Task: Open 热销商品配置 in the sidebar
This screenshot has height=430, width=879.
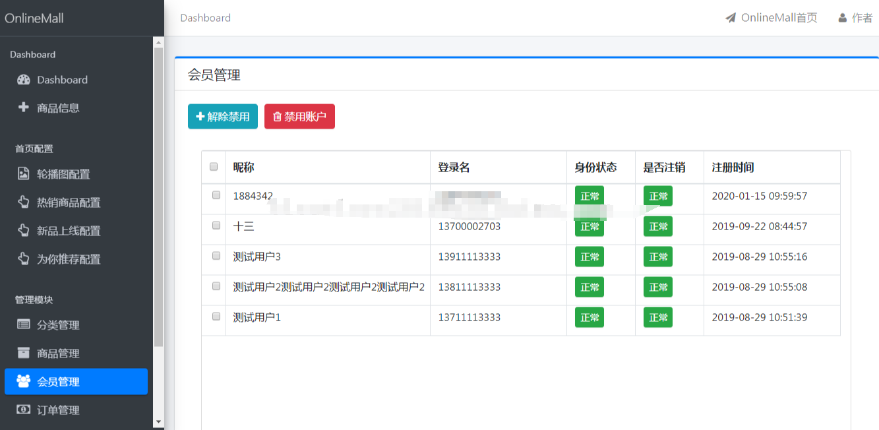Action: click(x=76, y=202)
